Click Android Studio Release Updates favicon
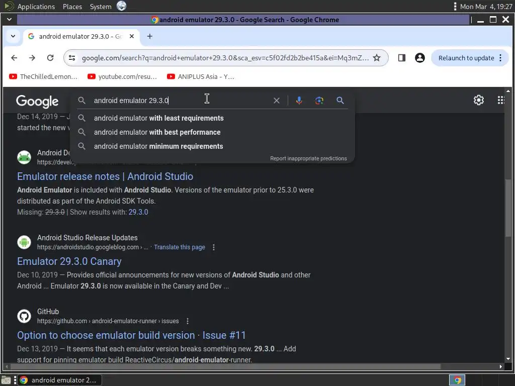The height and width of the screenshot is (386, 515). (24, 242)
